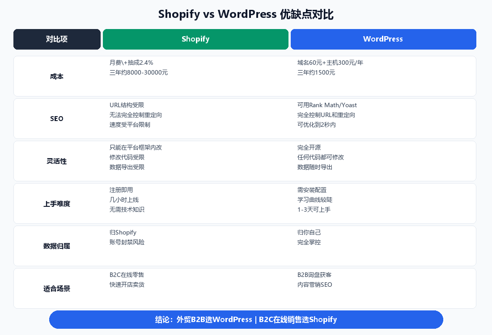The image size is (492, 335).
Task: Click '无需技术知识' text
Action: 127,209
